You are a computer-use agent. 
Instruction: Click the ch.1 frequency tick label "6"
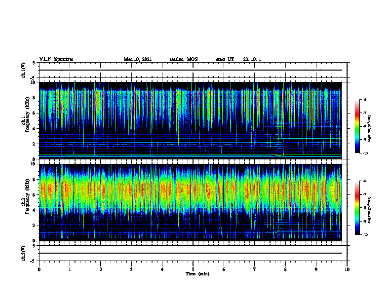point(35,113)
